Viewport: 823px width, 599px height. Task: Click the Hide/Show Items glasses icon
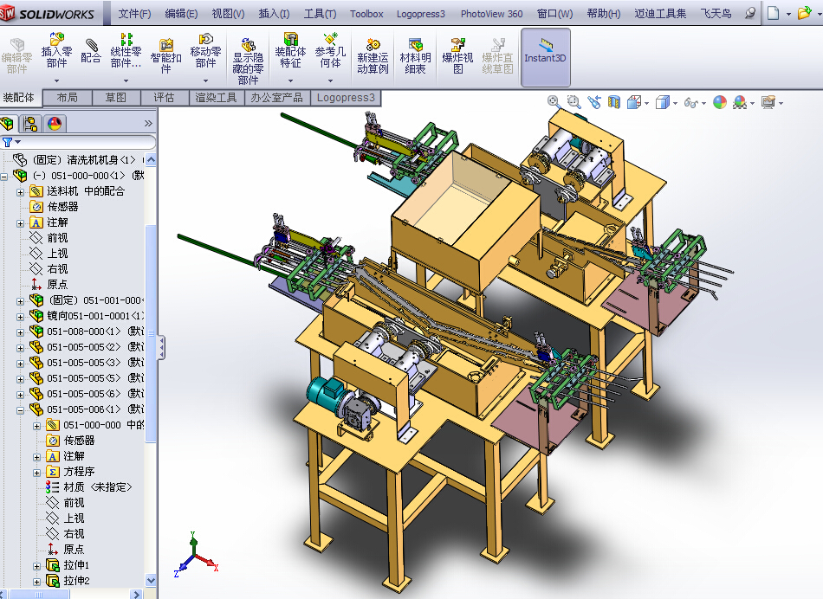(691, 102)
